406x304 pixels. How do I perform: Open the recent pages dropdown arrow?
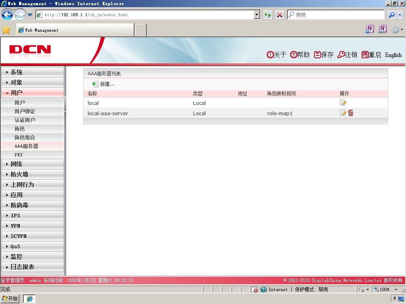(30, 15)
